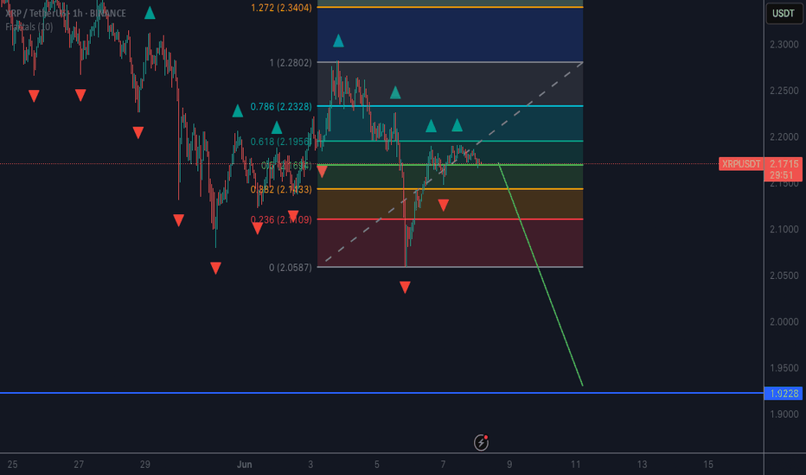Click the 2.2000 price axis label

(784, 137)
